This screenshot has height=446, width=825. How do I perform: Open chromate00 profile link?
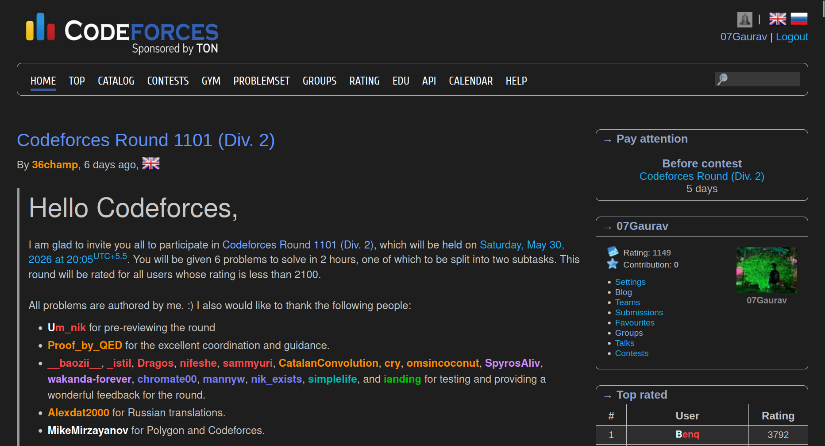[167, 379]
